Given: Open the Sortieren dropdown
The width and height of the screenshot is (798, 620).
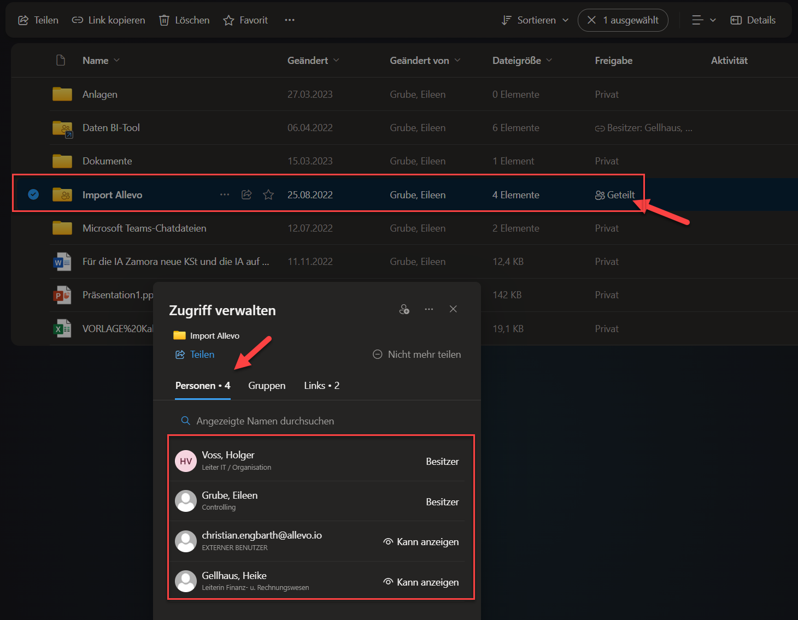Looking at the screenshot, I should (x=535, y=20).
